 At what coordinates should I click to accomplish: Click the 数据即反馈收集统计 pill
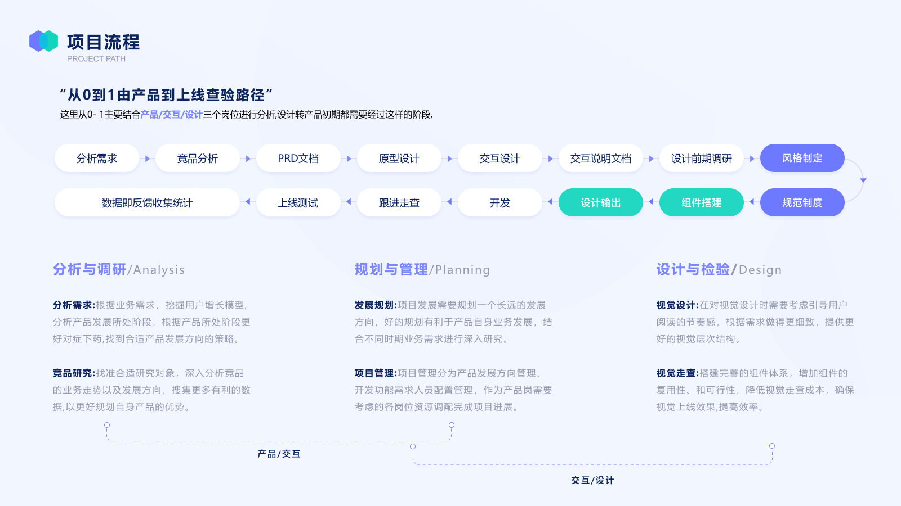click(x=148, y=202)
